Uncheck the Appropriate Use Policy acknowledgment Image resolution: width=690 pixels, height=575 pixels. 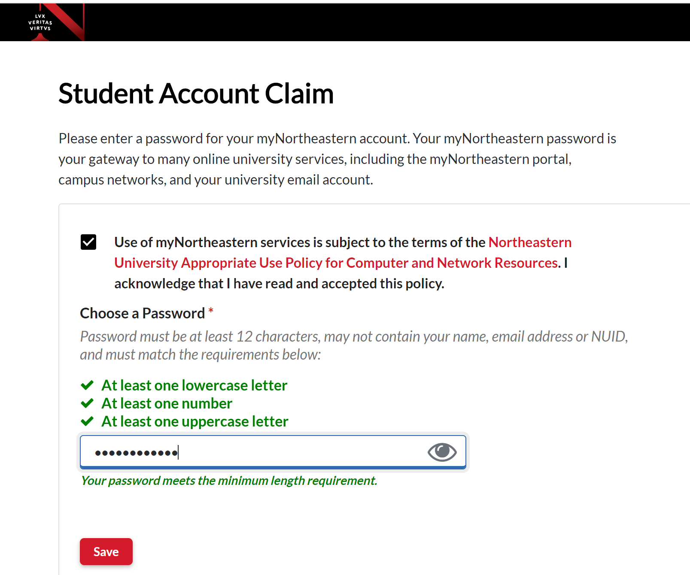[x=89, y=243]
